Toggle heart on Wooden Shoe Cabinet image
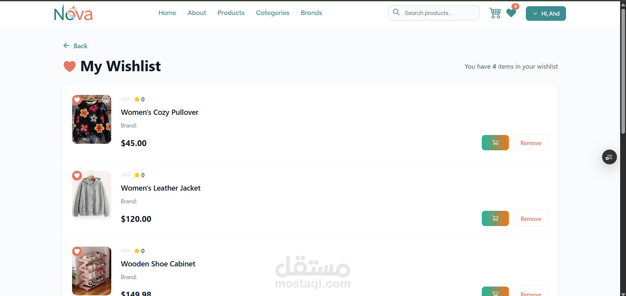The width and height of the screenshot is (626, 296). pos(77,251)
